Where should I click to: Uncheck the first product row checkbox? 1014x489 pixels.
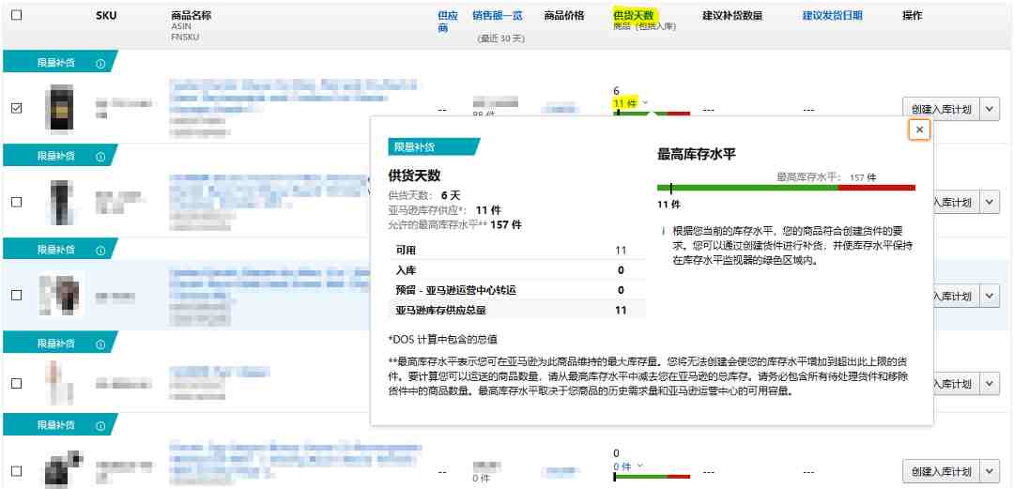click(x=17, y=108)
